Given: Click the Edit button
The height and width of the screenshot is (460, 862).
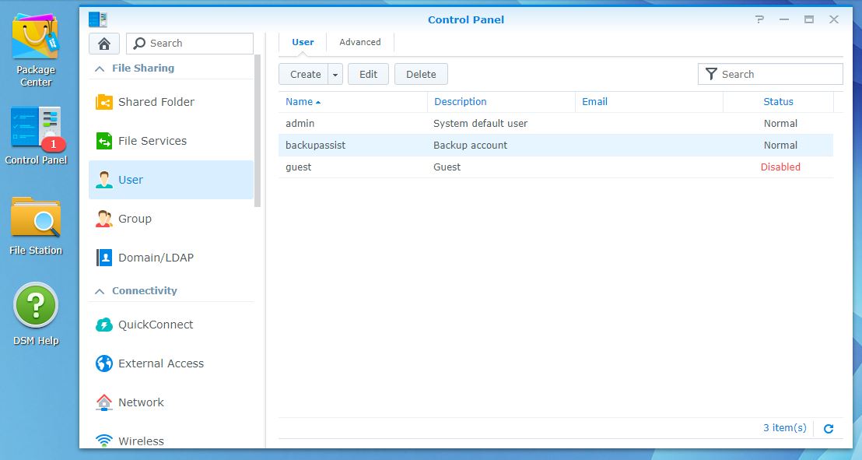Looking at the screenshot, I should pos(368,74).
